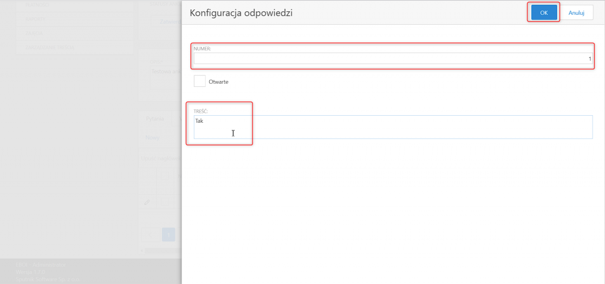Cancel the dialog via Anuluj
Screen dimensions: 605x284
coord(576,12)
